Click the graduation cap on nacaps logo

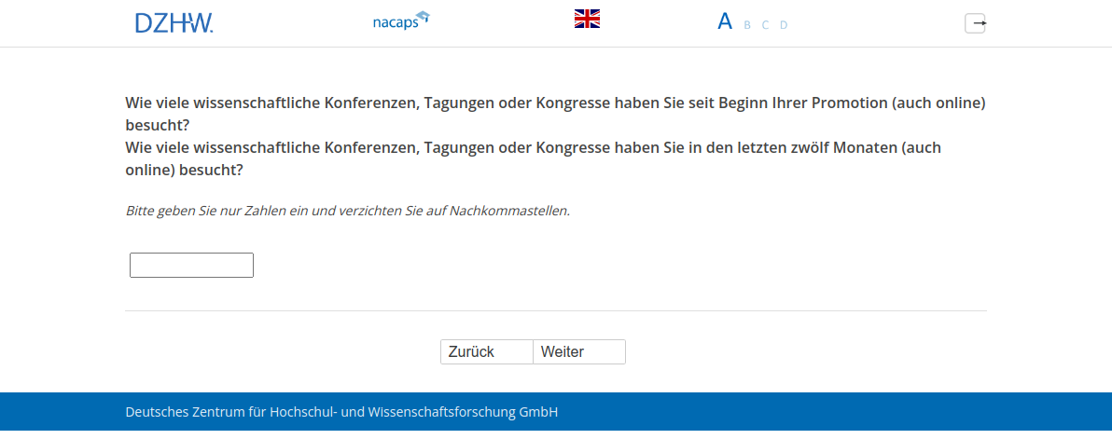click(423, 16)
